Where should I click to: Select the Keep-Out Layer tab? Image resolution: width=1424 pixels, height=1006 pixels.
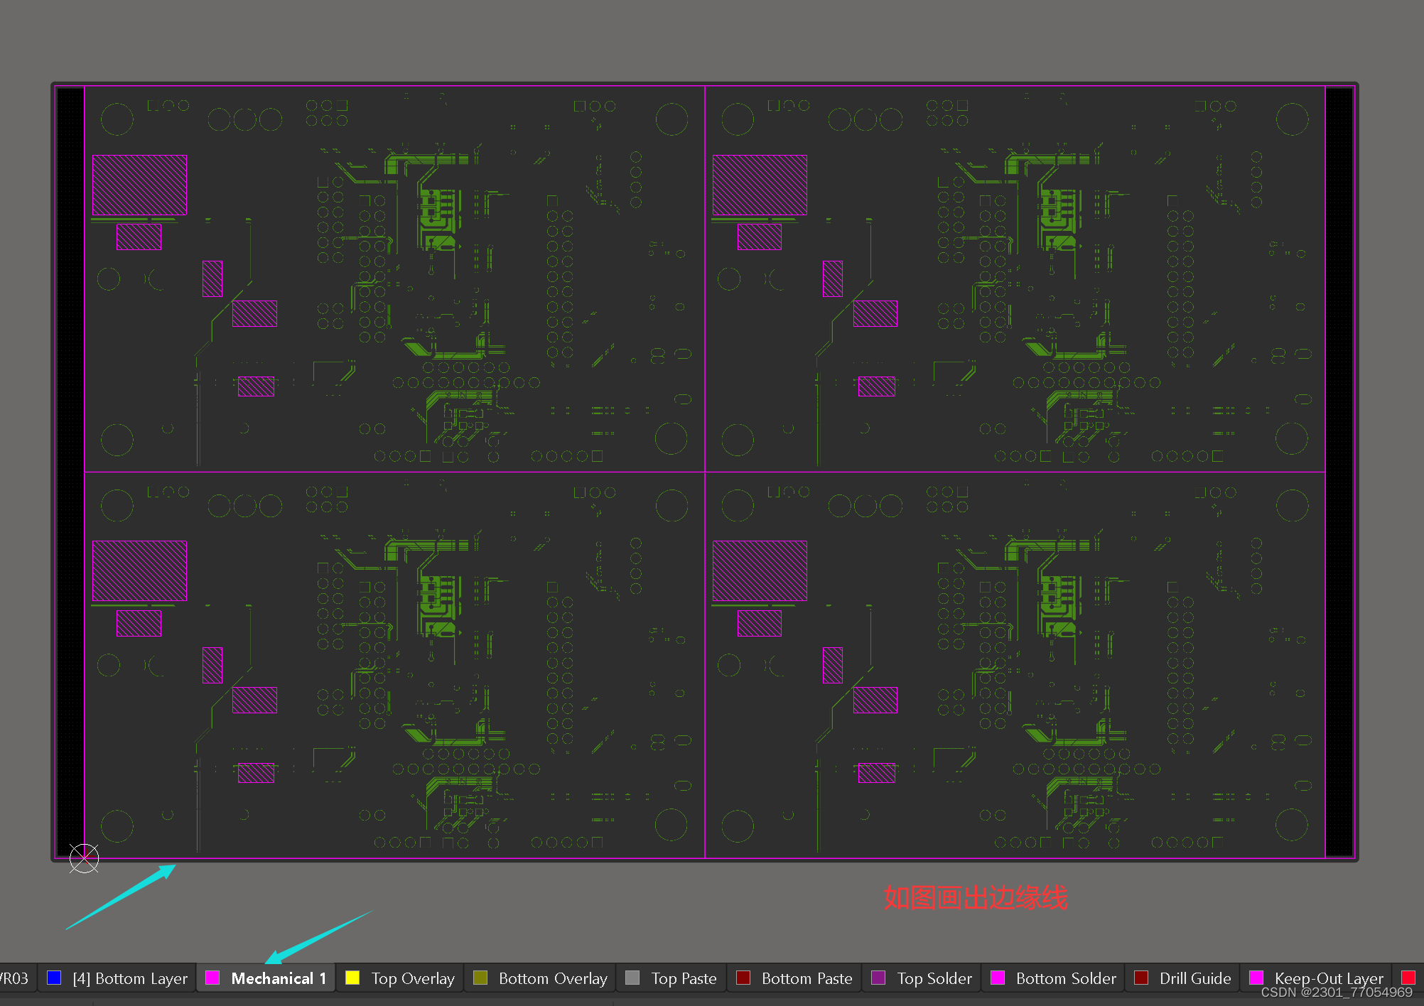coord(1328,978)
